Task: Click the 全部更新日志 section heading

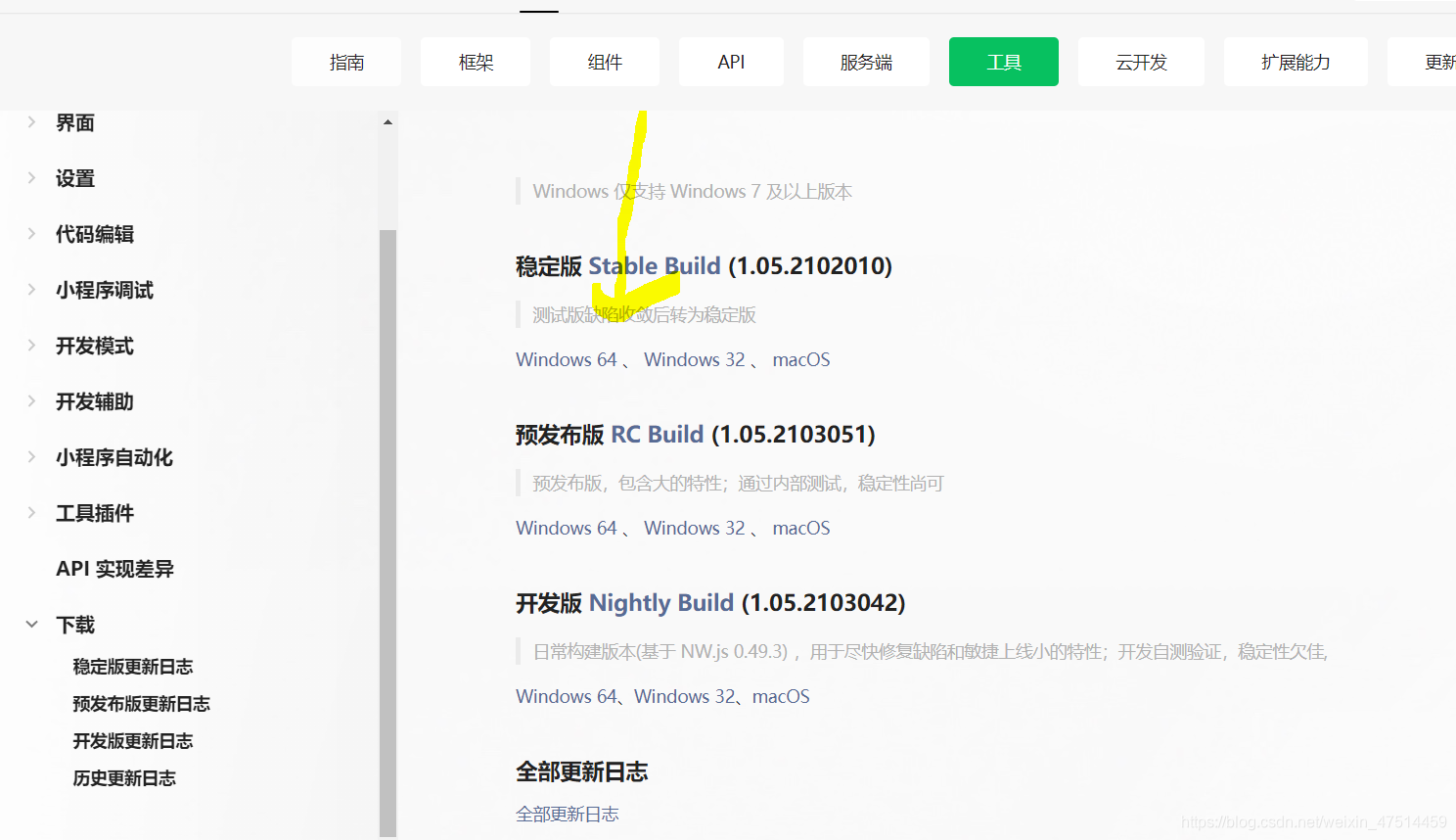Action: point(582,771)
